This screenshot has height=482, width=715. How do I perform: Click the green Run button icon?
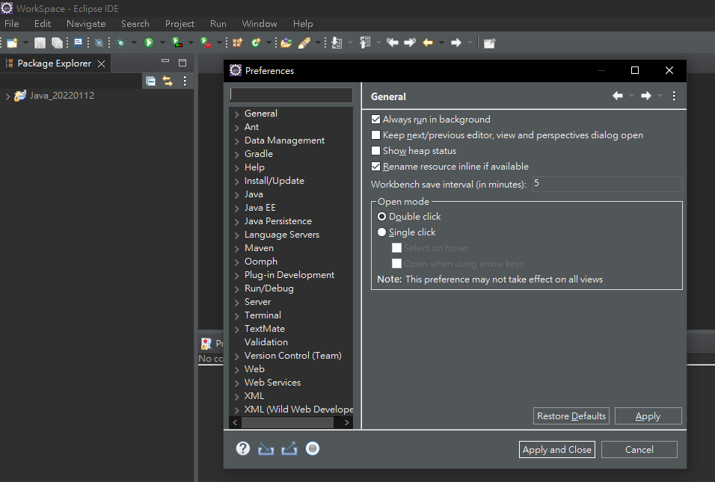coord(149,43)
